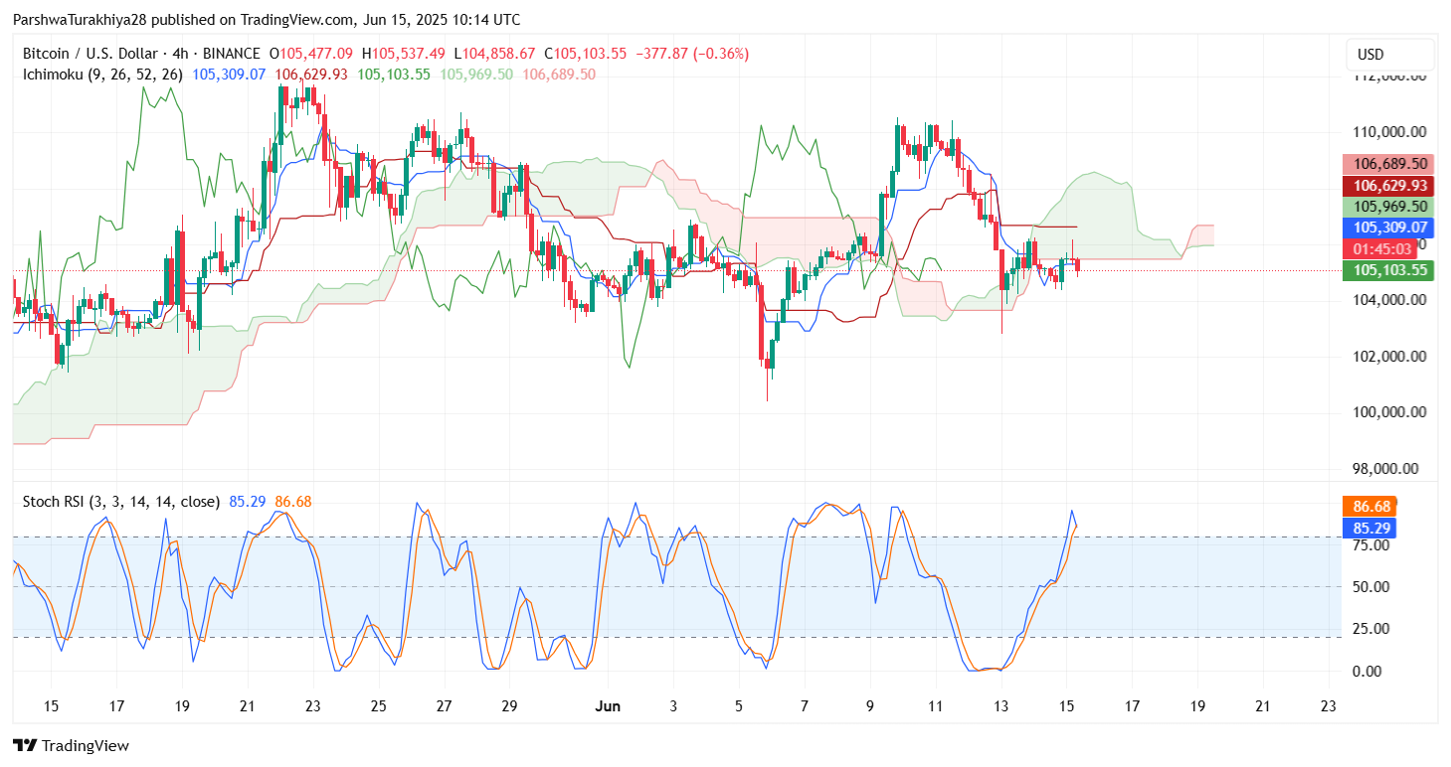Click the Bitcoin / U.S. Dollar symbol title

pos(89,54)
